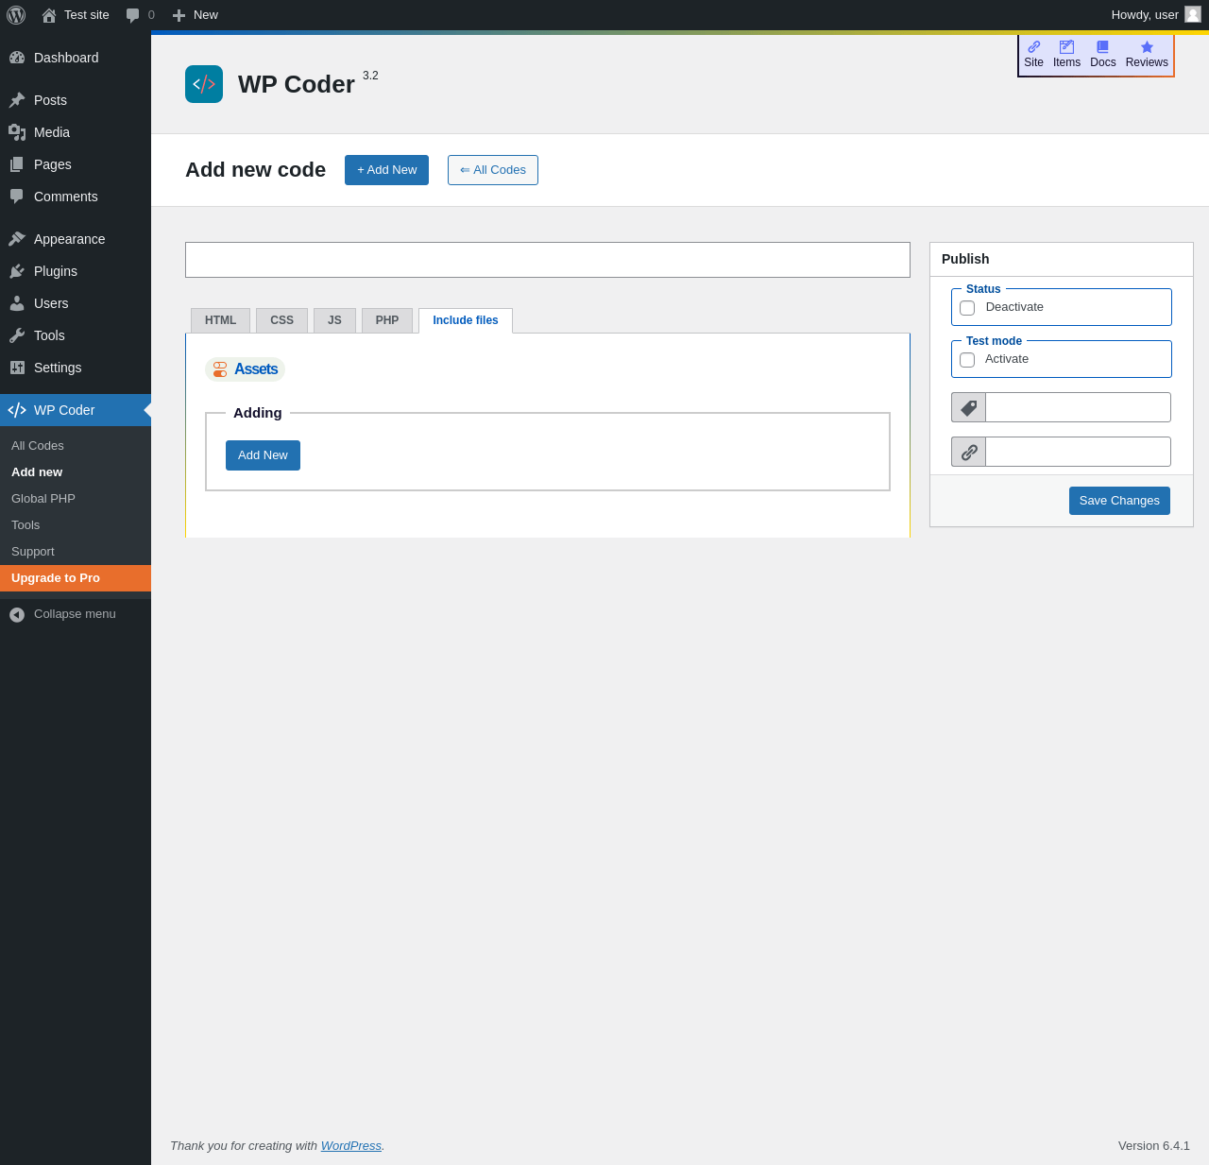Screen dimensions: 1209x1165
Task: Switch to the JS tab
Action: pos(334,320)
